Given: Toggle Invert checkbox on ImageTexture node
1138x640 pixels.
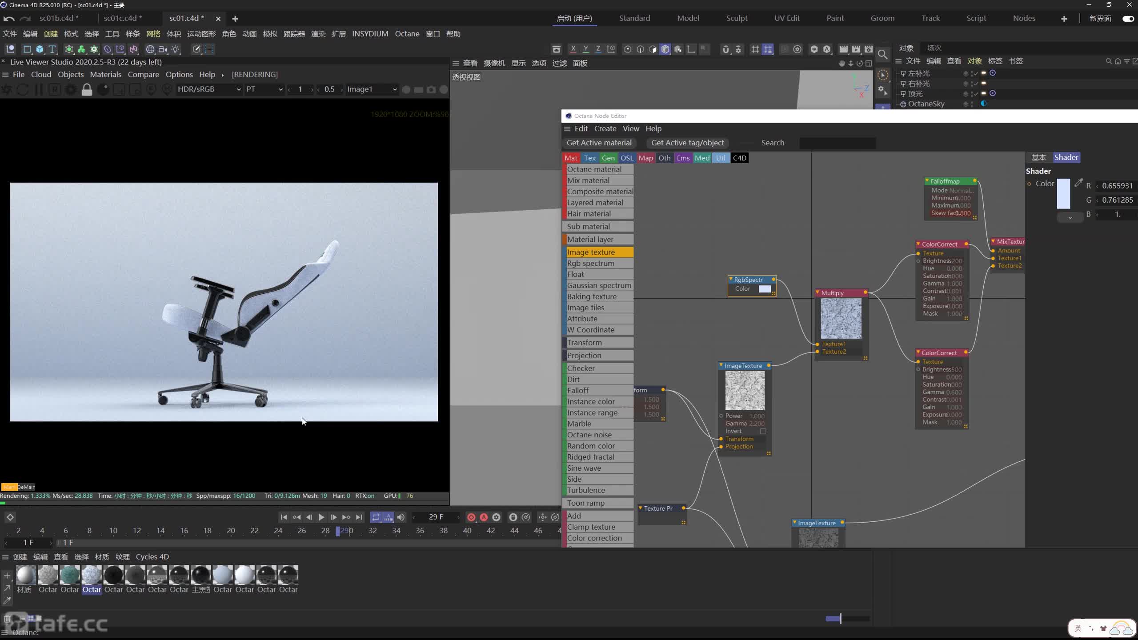Looking at the screenshot, I should 763,431.
